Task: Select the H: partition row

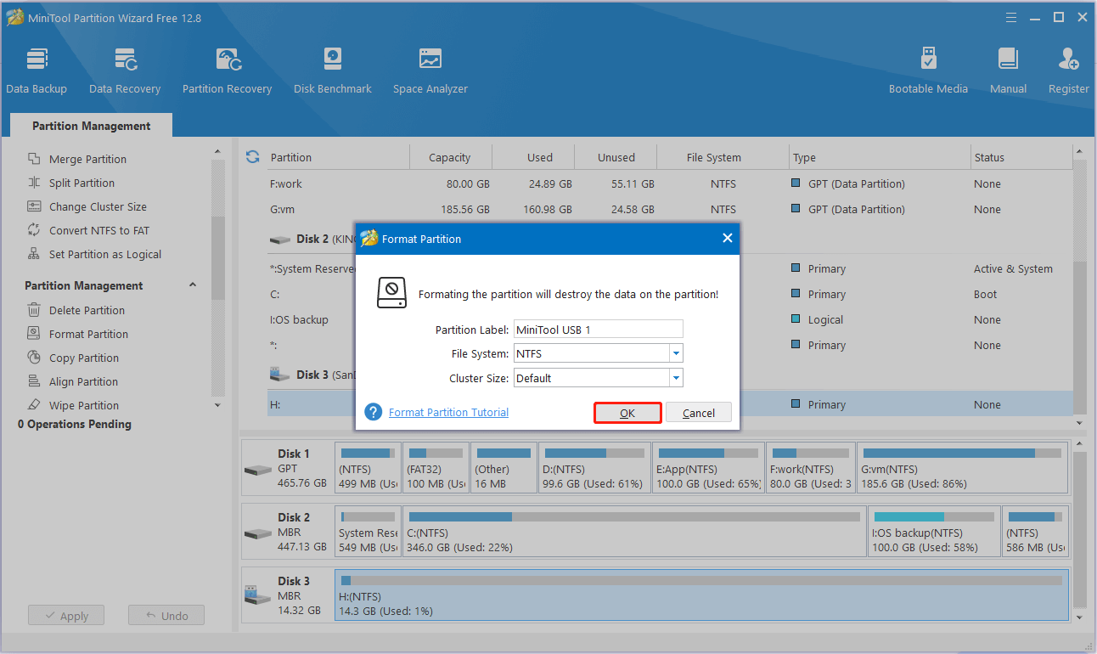Action: pyautogui.click(x=670, y=404)
